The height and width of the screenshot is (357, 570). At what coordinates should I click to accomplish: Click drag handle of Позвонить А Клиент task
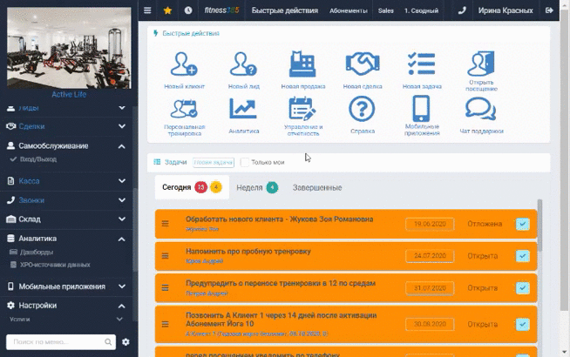pos(165,324)
